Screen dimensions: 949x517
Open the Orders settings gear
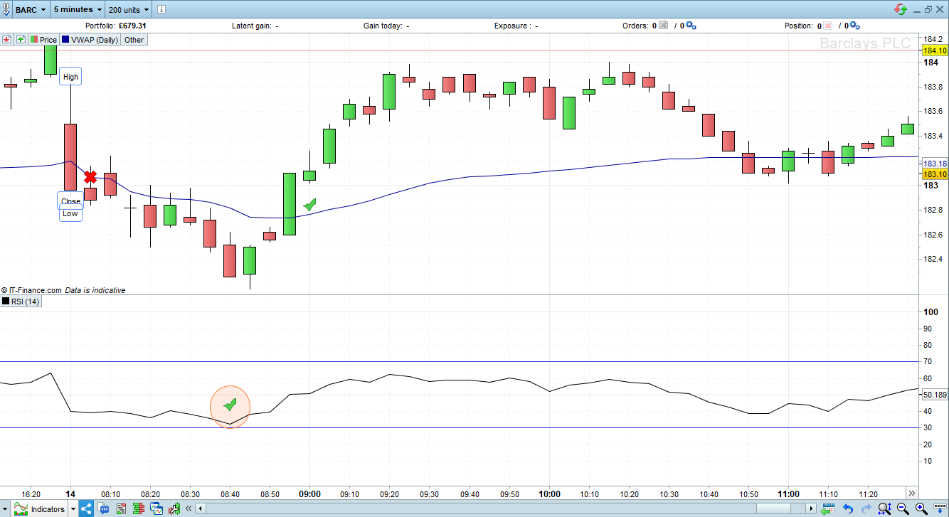tap(690, 25)
